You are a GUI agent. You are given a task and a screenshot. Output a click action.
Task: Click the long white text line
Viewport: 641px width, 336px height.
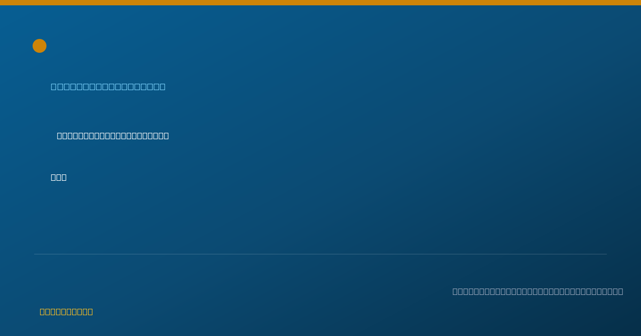tap(113, 135)
